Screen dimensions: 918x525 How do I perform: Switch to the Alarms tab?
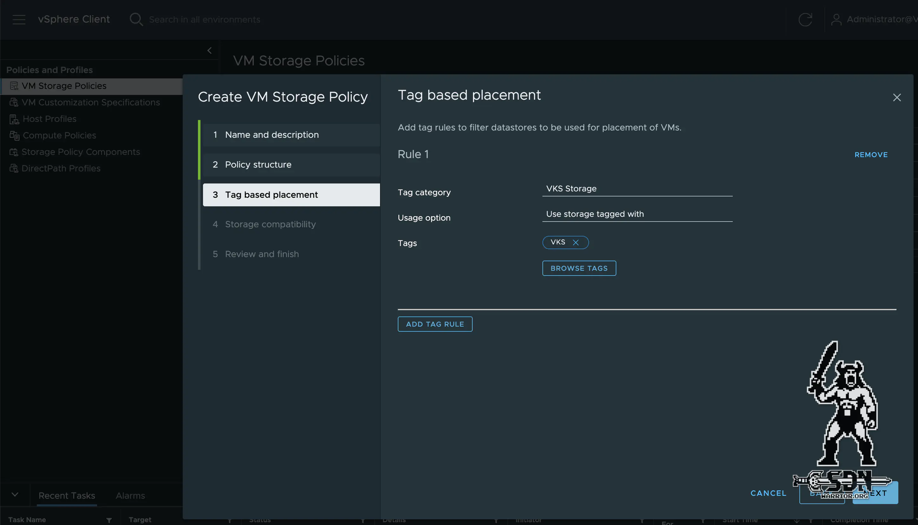point(130,496)
